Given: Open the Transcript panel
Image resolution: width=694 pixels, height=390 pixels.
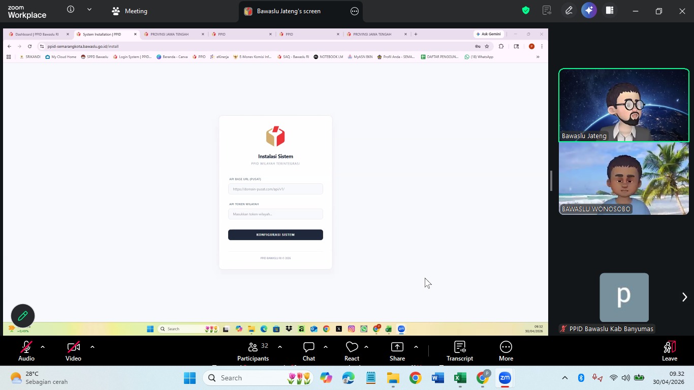Looking at the screenshot, I should pos(460,351).
